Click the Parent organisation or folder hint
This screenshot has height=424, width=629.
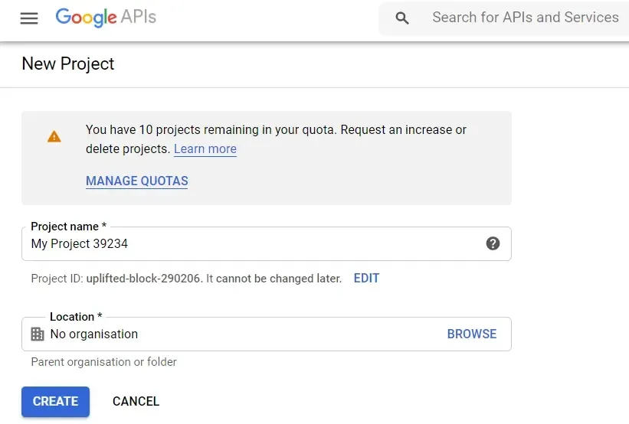(103, 362)
